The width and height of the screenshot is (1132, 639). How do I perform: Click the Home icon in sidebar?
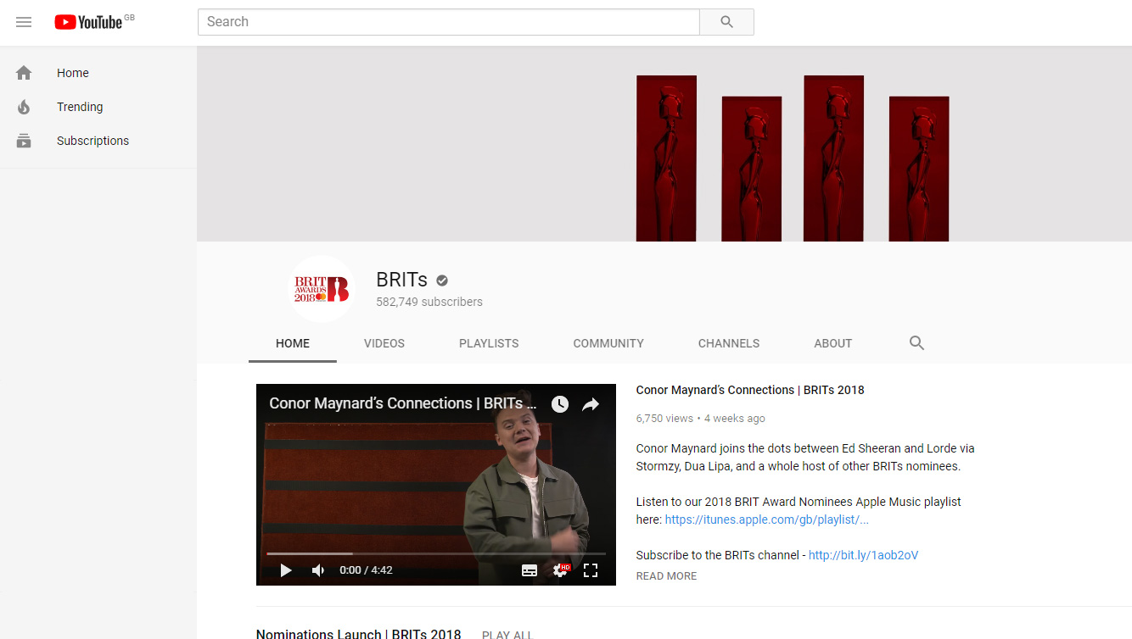click(24, 73)
